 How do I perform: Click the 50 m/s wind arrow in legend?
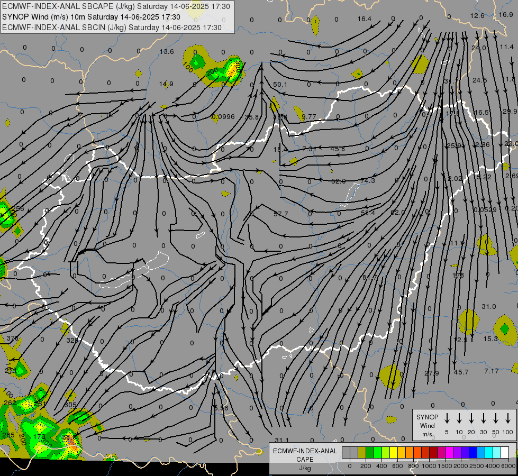pos(496,418)
